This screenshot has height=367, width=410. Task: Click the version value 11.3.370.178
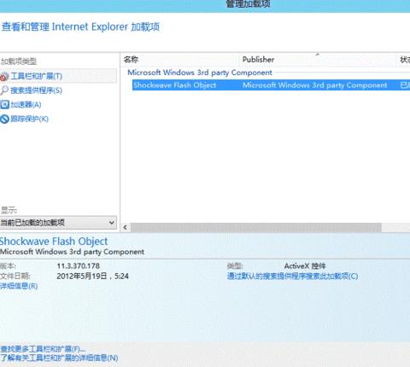pyautogui.click(x=79, y=266)
